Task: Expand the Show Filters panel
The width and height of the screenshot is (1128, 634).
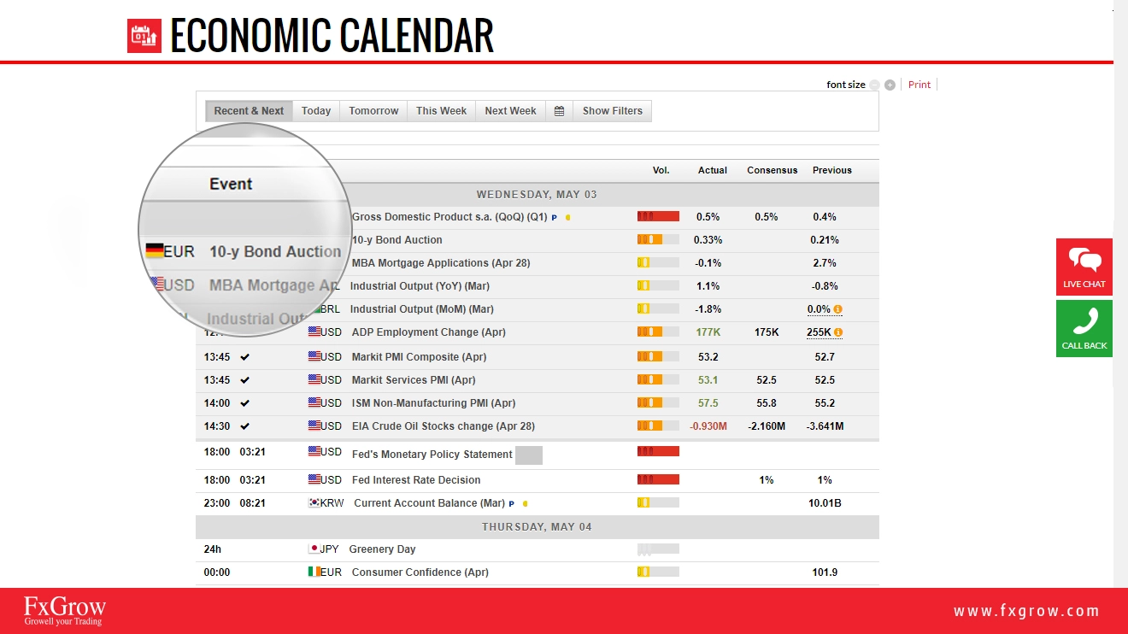Action: (612, 111)
